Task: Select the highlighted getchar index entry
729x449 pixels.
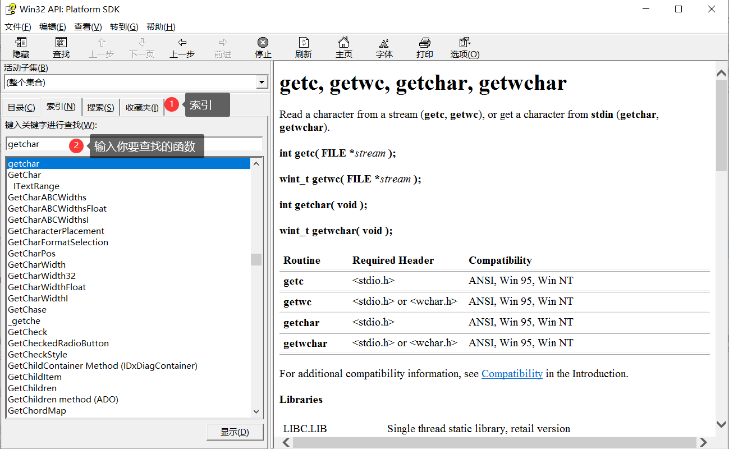Action: (128, 164)
